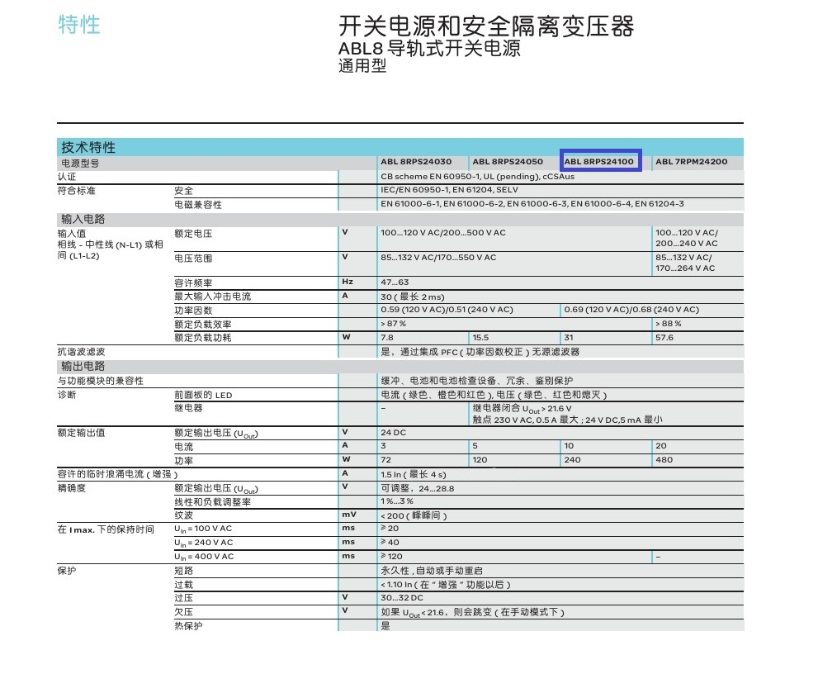
Task: Select the power value '480'
Action: (664, 460)
